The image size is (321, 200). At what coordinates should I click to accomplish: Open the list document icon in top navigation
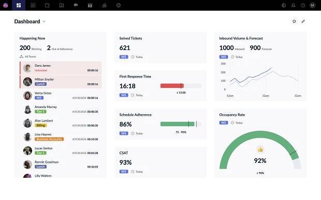pyautogui.click(x=33, y=5)
